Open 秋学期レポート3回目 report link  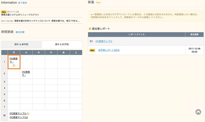click(109, 50)
